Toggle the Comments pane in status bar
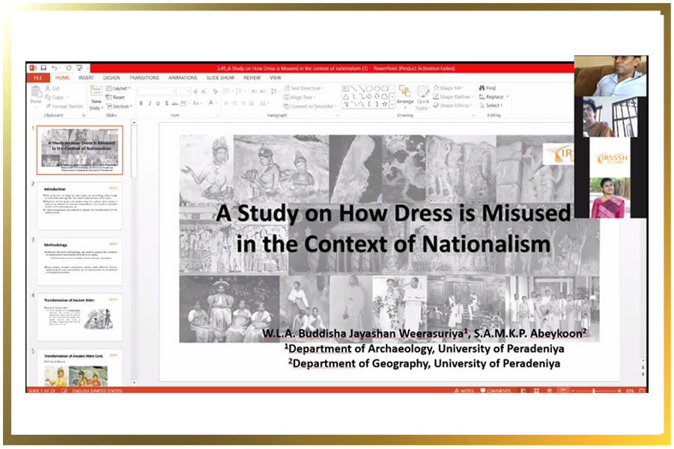The height and width of the screenshot is (449, 674). pyautogui.click(x=496, y=391)
